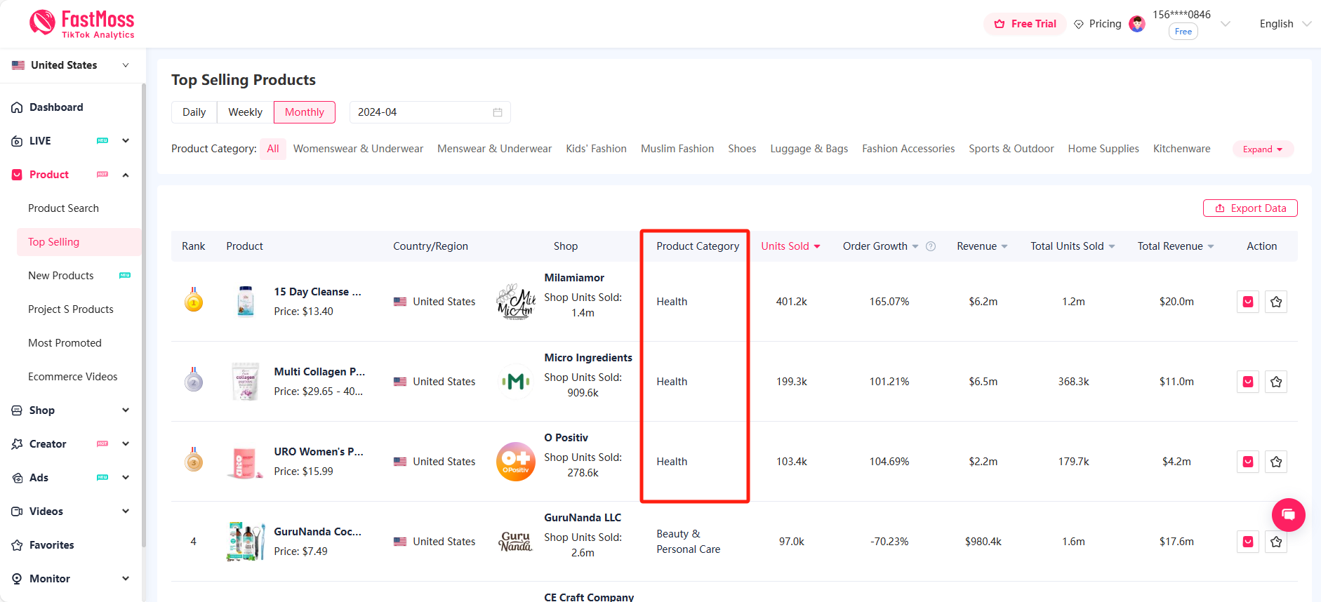Click the Export Data button
Viewport: 1321px width, 602px height.
click(x=1250, y=208)
